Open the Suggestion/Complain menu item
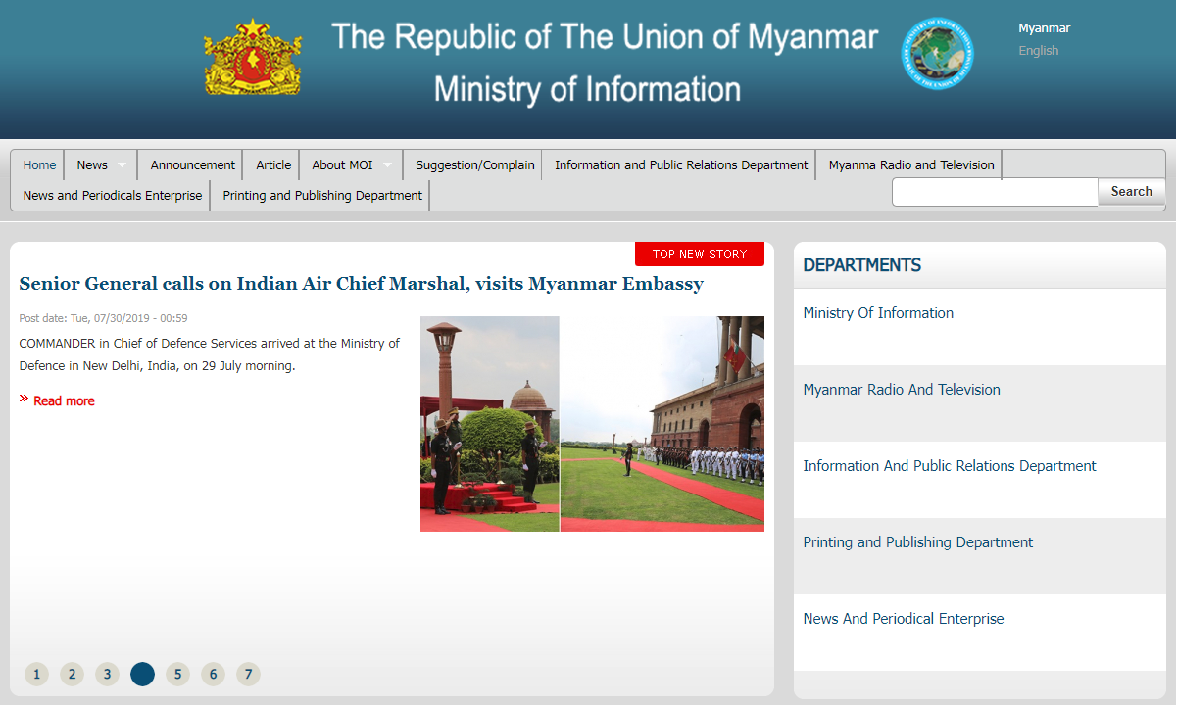Screen dimensions: 1177x705 tap(475, 165)
